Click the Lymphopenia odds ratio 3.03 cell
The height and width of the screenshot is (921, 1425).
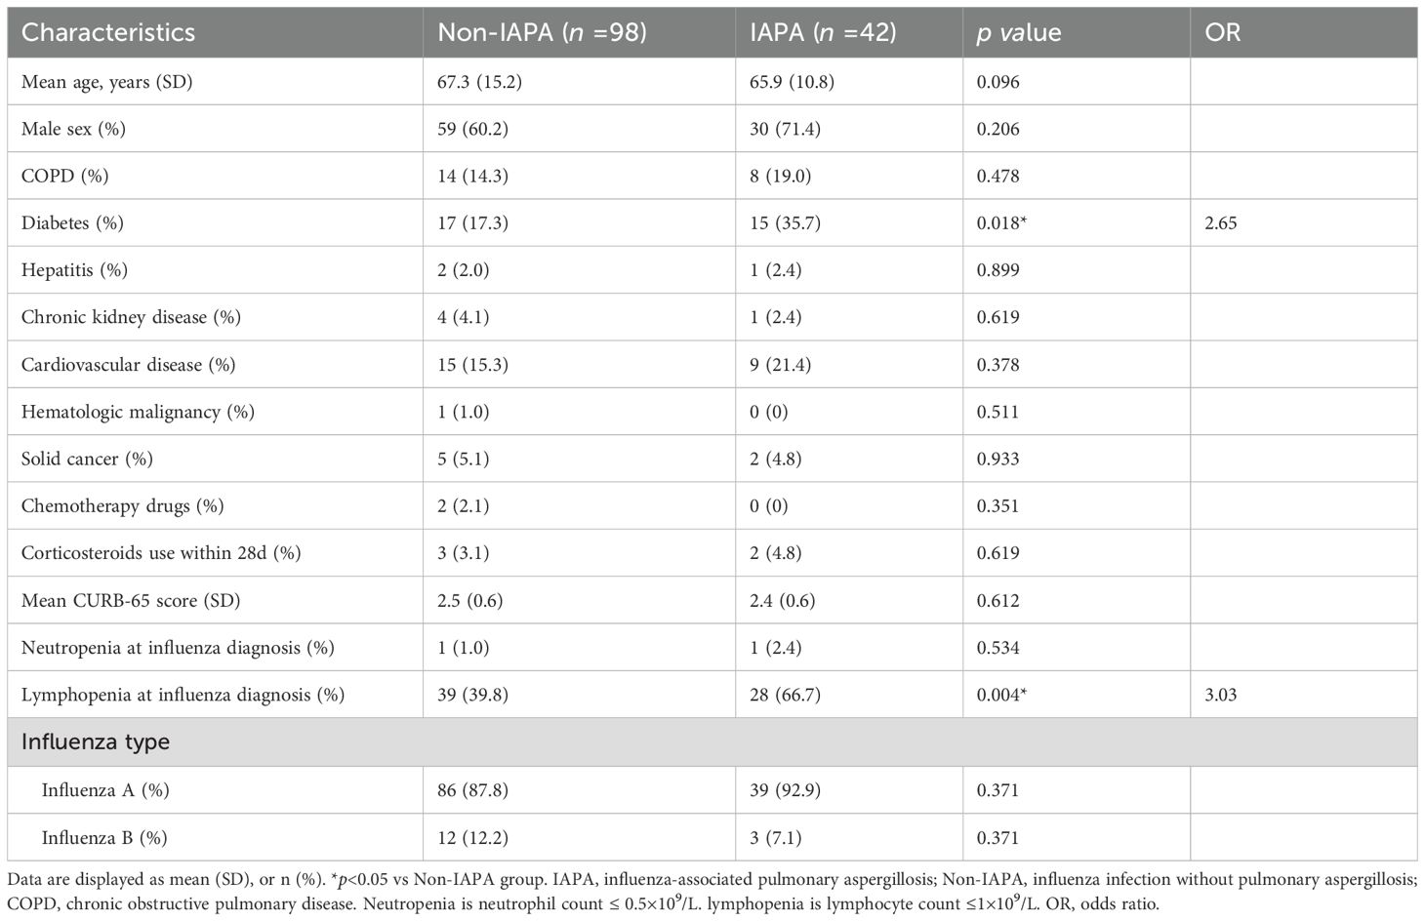tap(1220, 695)
